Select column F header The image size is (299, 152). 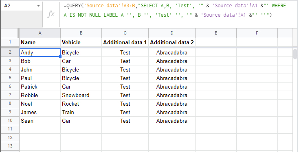click(257, 33)
